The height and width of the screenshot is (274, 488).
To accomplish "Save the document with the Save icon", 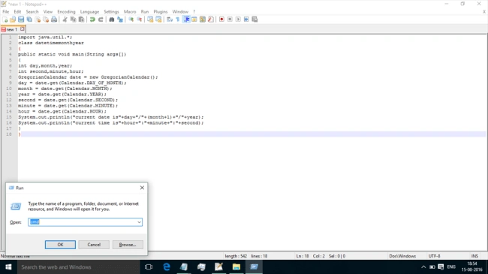I will coord(21,20).
